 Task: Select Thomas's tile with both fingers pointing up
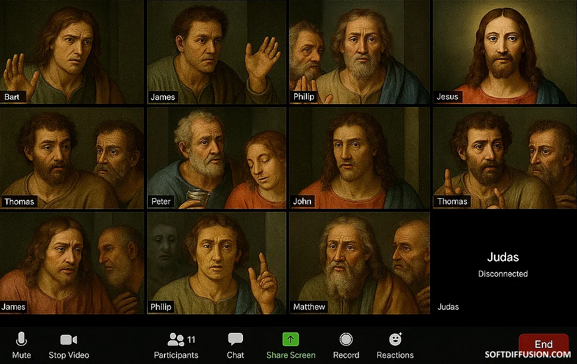pos(505,158)
